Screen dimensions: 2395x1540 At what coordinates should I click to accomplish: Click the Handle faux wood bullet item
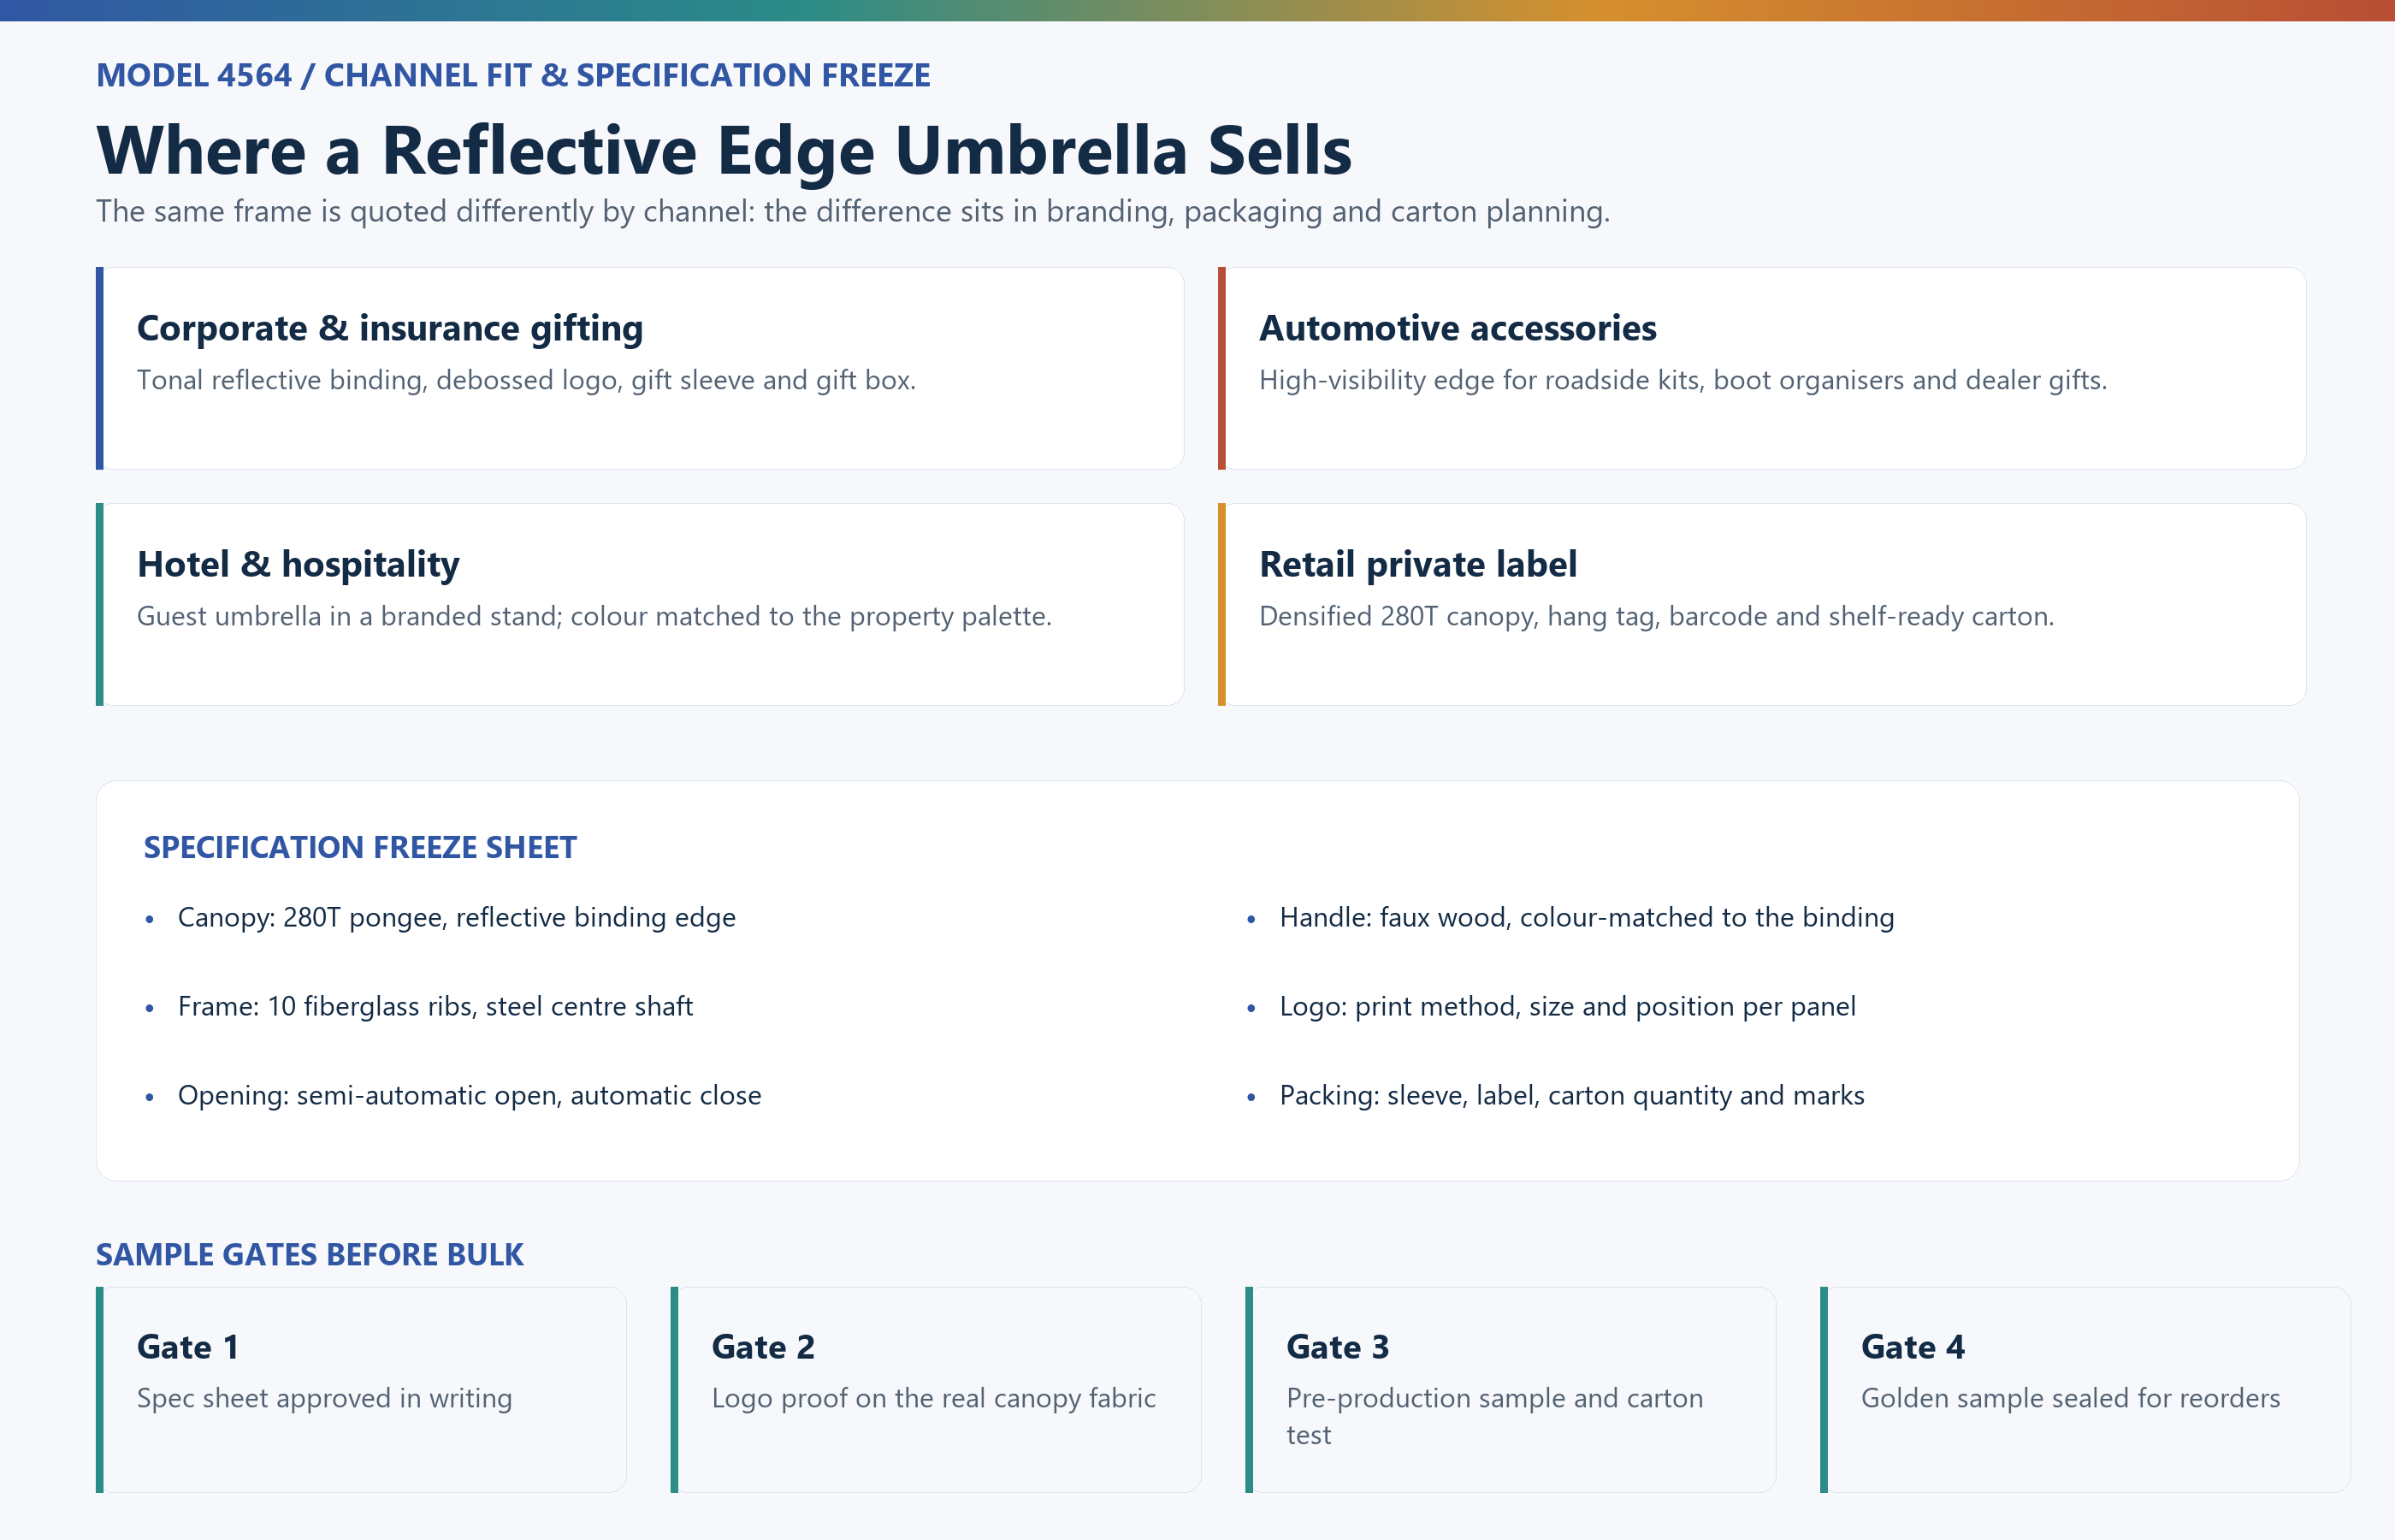(x=1587, y=917)
